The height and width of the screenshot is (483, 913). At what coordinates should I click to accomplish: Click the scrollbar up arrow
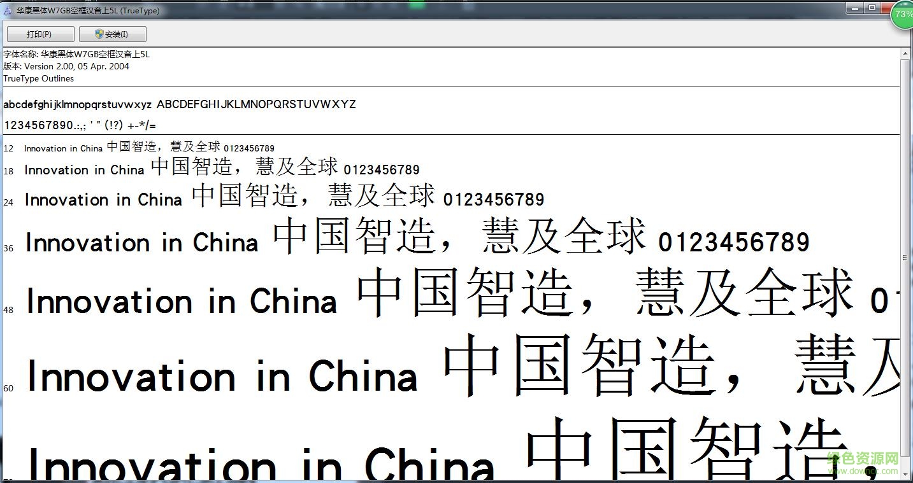[905, 53]
